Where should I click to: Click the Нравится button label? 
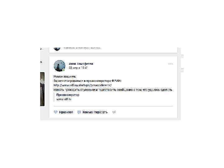[66, 112]
